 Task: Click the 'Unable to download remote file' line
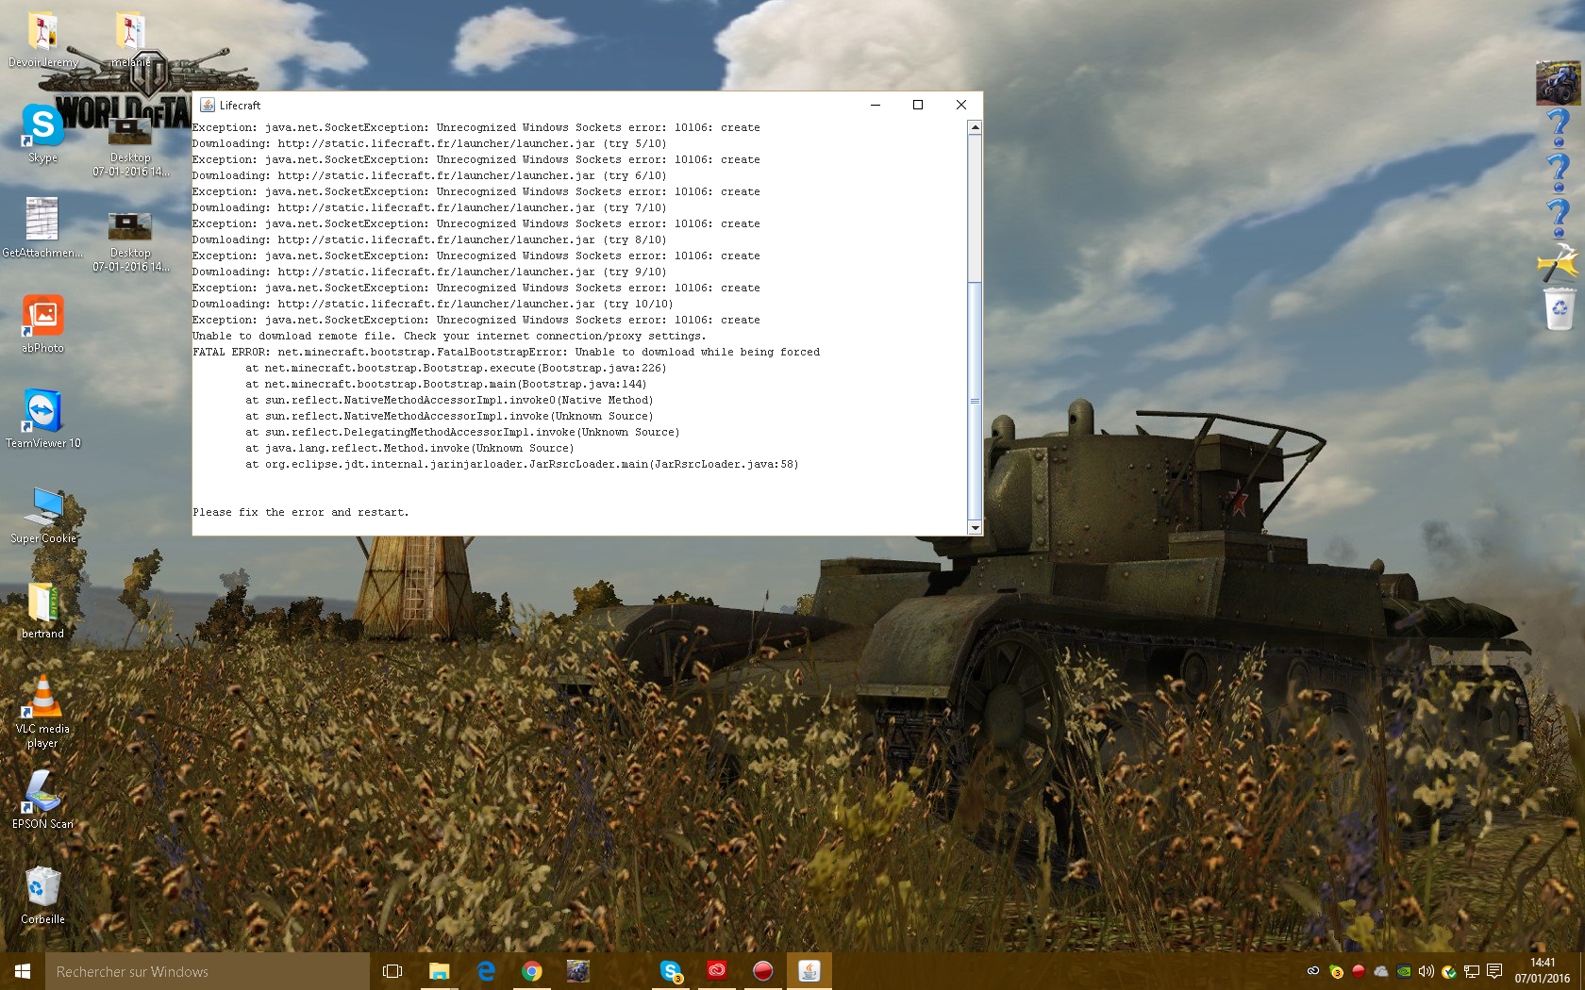tap(449, 336)
